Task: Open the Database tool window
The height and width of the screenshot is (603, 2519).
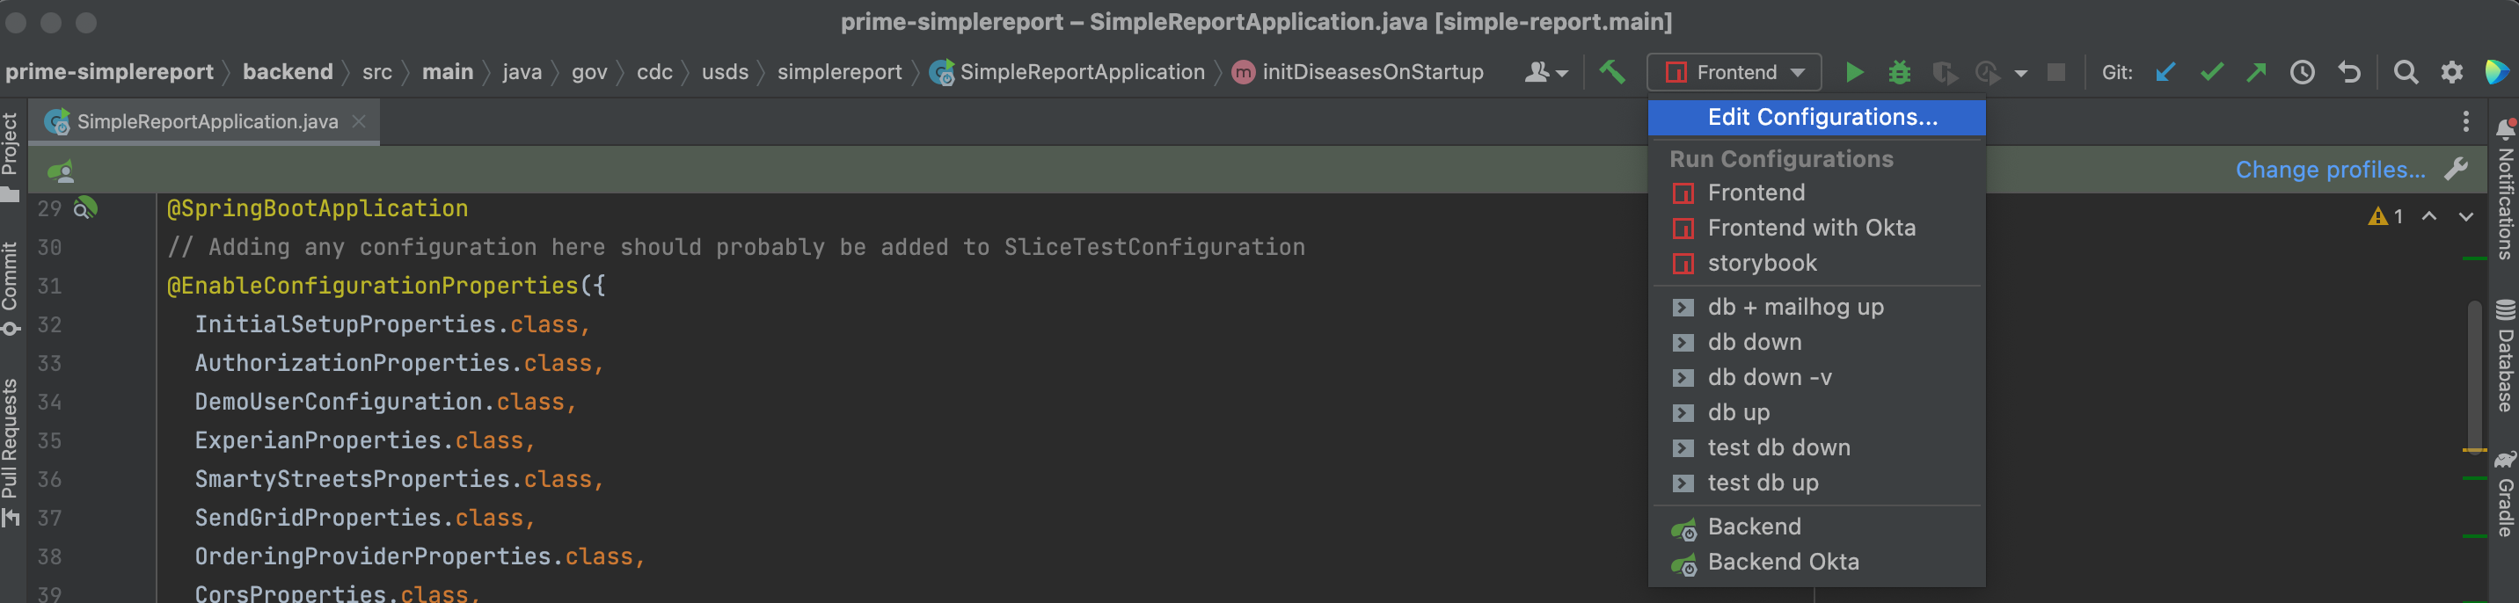Action: click(2504, 356)
